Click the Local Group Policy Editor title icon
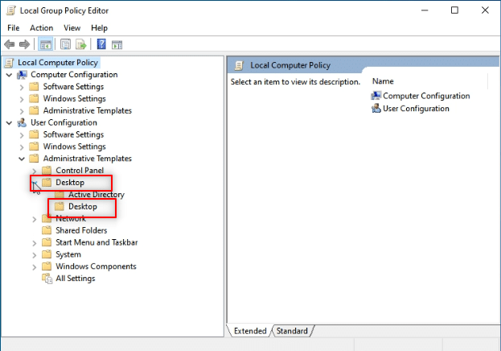501x351 pixels. (11, 10)
